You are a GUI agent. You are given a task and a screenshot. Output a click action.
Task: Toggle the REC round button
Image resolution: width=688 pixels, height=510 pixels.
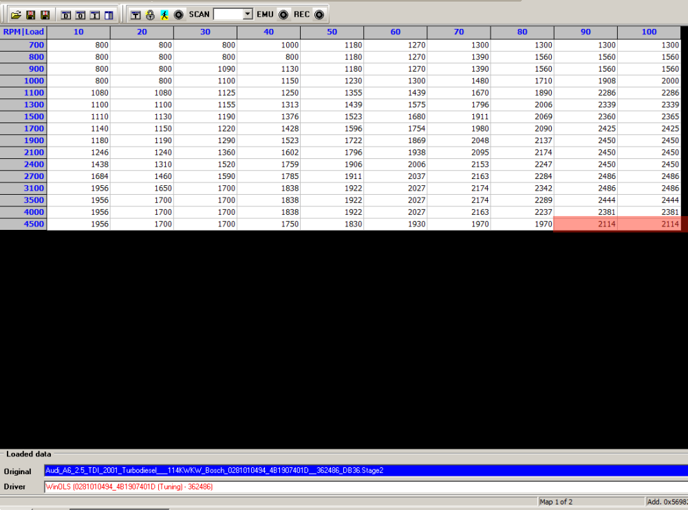click(x=319, y=15)
